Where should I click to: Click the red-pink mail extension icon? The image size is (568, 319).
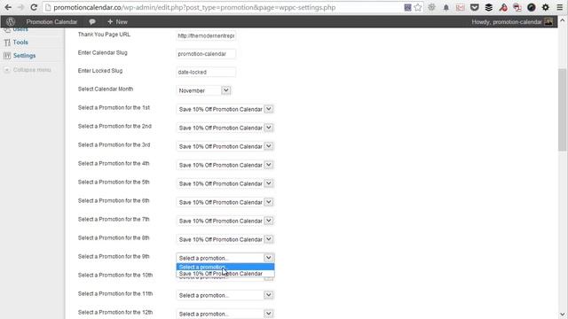460,7
